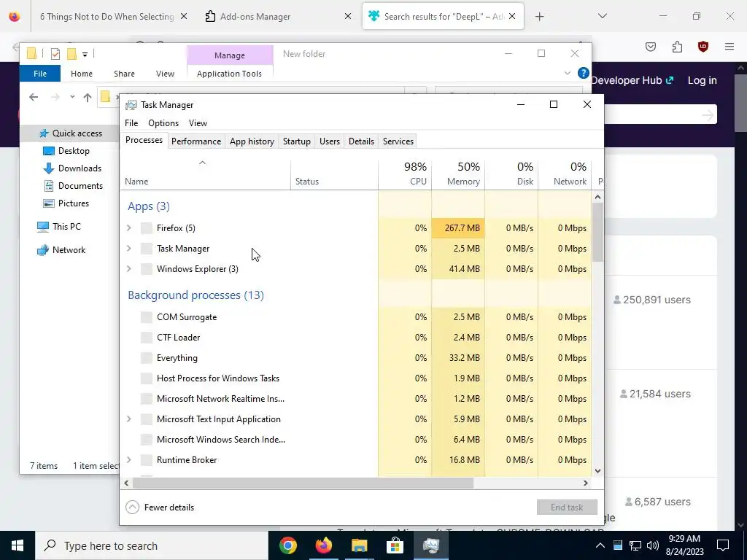Viewport: 747px width, 560px height.
Task: Sort processes by the Memory column
Action: (458, 174)
